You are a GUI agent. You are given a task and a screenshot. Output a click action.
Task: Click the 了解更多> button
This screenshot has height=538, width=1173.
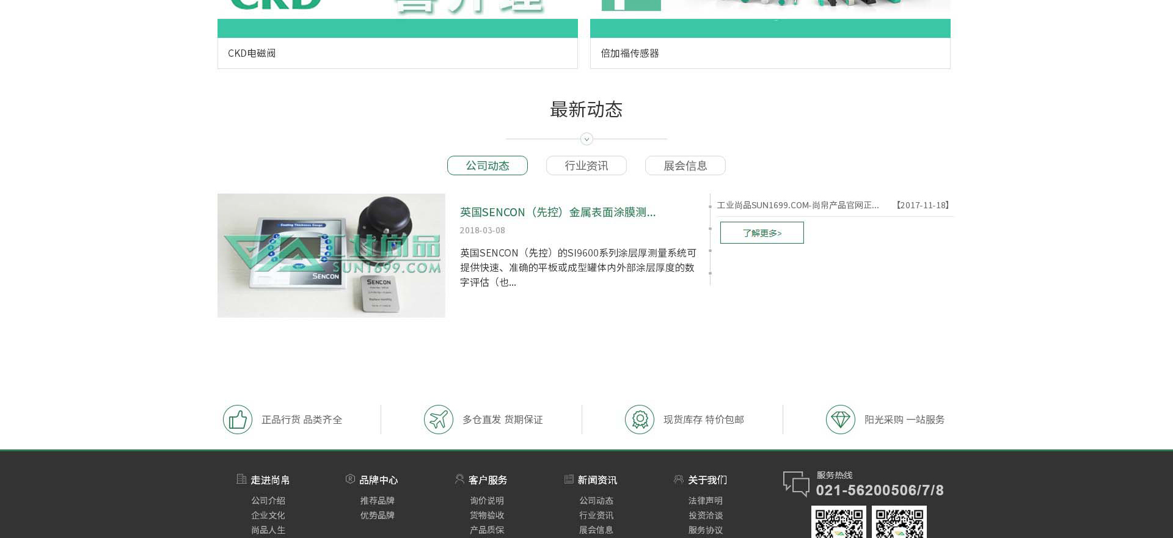coord(762,233)
